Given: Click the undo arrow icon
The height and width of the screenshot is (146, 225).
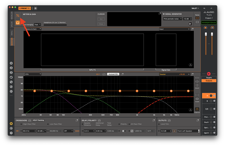Looking at the screenshot, I should tap(204, 8).
